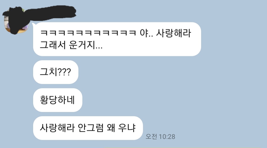Tap the 사랑해라 안그럼 왜 우냐 bubble
Image resolution: width=267 pixels, height=148 pixels.
pos(88,128)
